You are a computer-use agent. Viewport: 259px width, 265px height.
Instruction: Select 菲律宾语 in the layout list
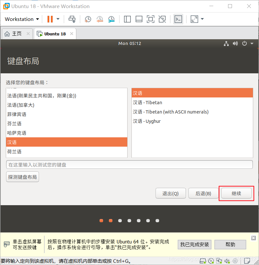pos(67,114)
